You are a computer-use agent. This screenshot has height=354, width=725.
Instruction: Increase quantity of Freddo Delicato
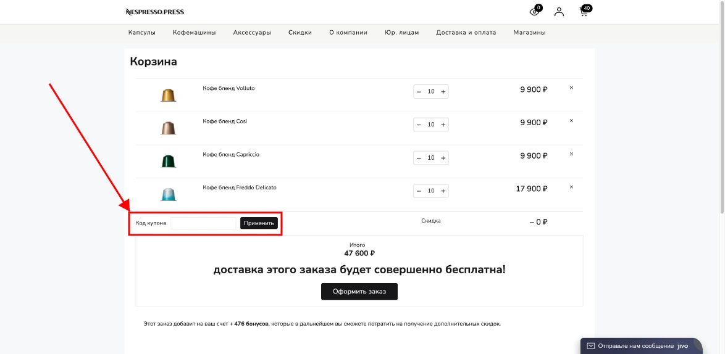click(443, 191)
